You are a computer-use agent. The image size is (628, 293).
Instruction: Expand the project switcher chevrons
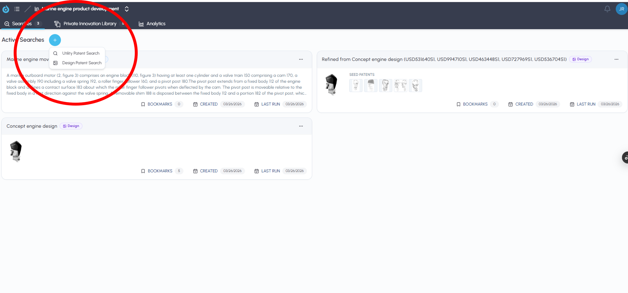pyautogui.click(x=127, y=9)
